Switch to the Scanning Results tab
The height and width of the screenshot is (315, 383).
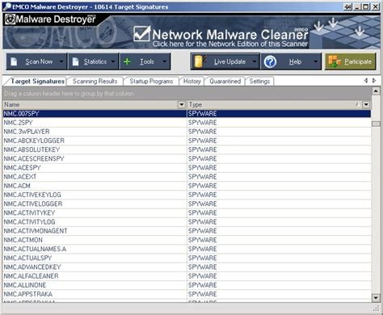[x=95, y=82]
